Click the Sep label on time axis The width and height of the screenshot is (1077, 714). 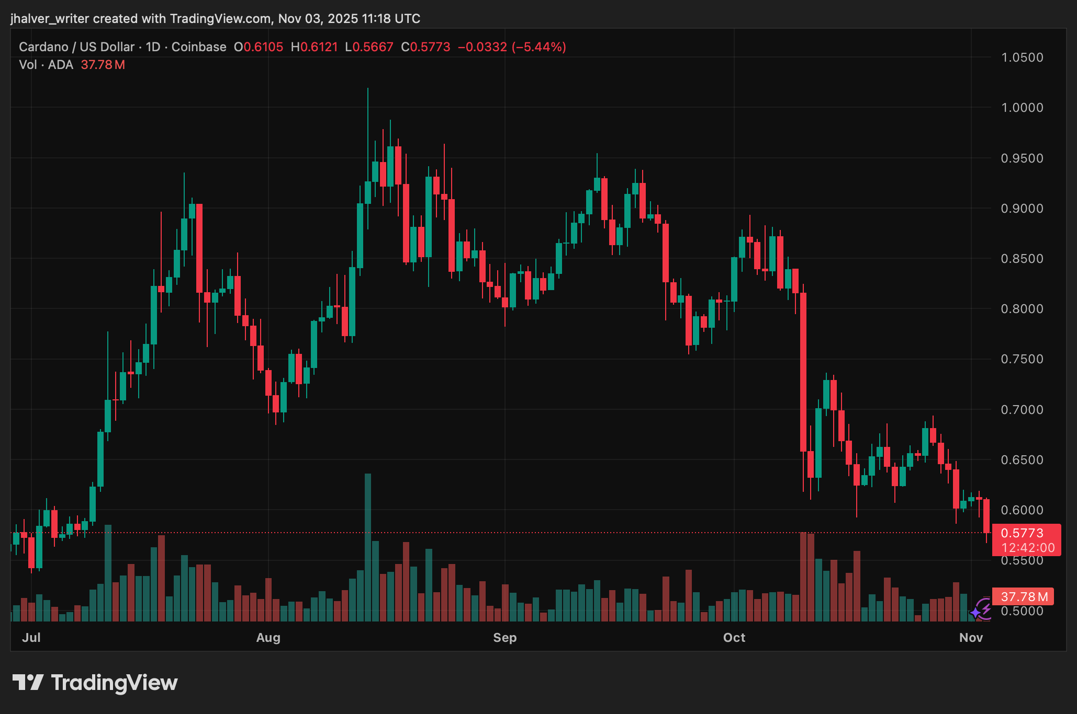coord(504,638)
